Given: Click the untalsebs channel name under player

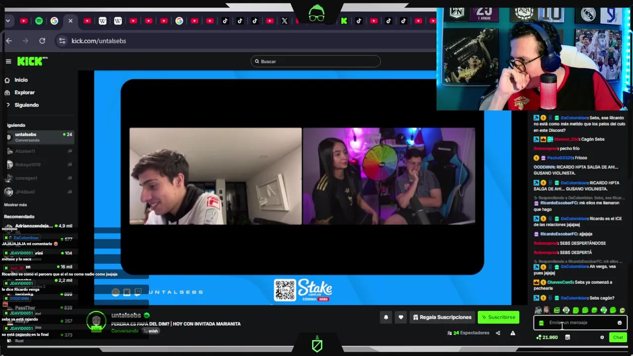Looking at the screenshot, I should point(126,315).
